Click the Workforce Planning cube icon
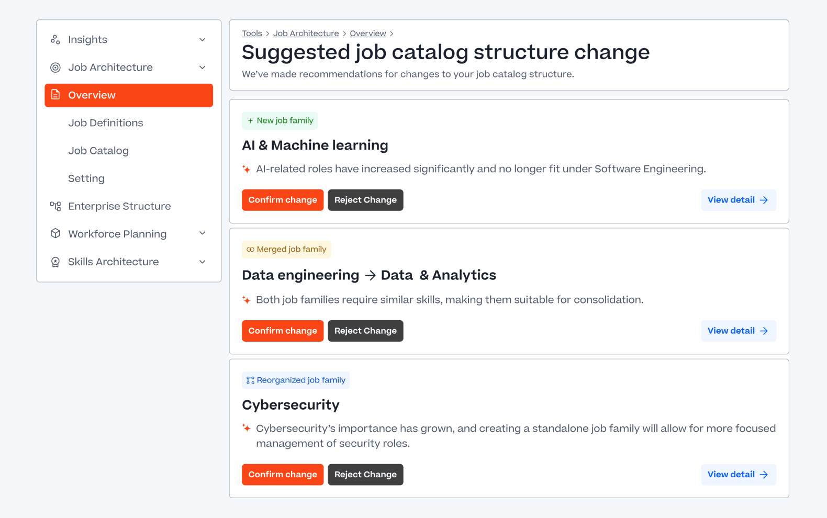 point(55,233)
